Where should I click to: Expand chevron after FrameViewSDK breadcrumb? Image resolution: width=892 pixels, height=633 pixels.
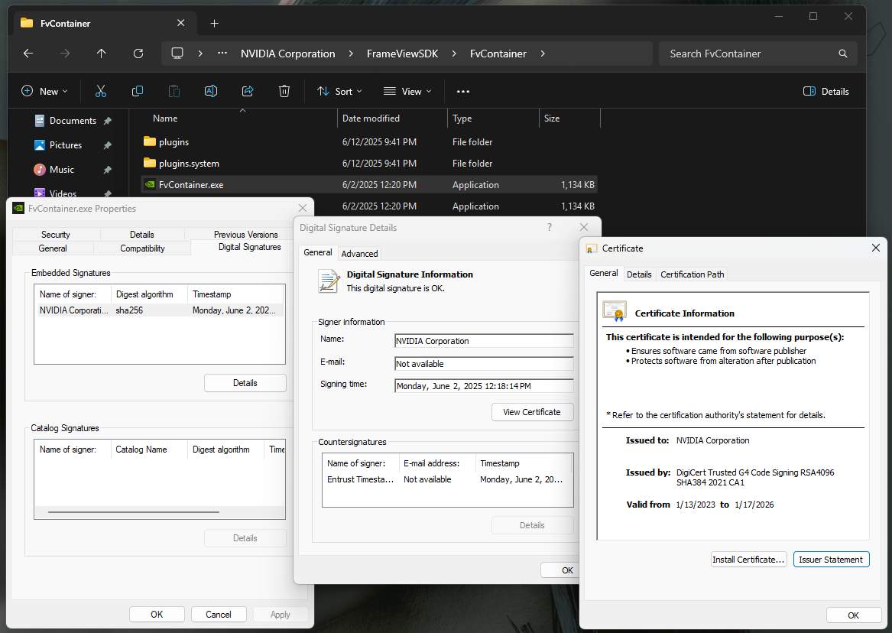(454, 54)
